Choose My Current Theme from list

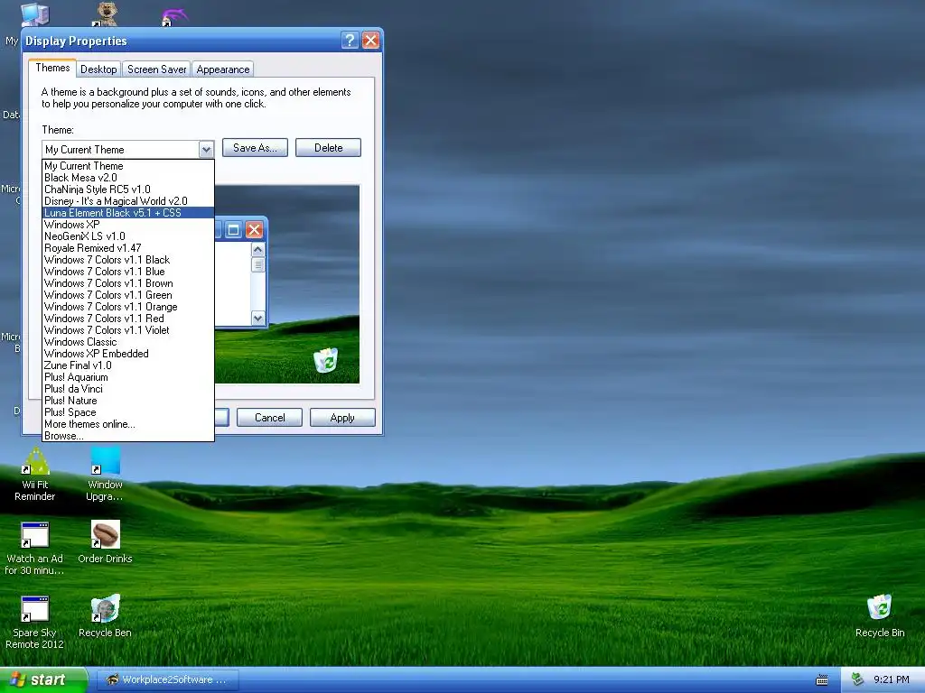point(128,166)
